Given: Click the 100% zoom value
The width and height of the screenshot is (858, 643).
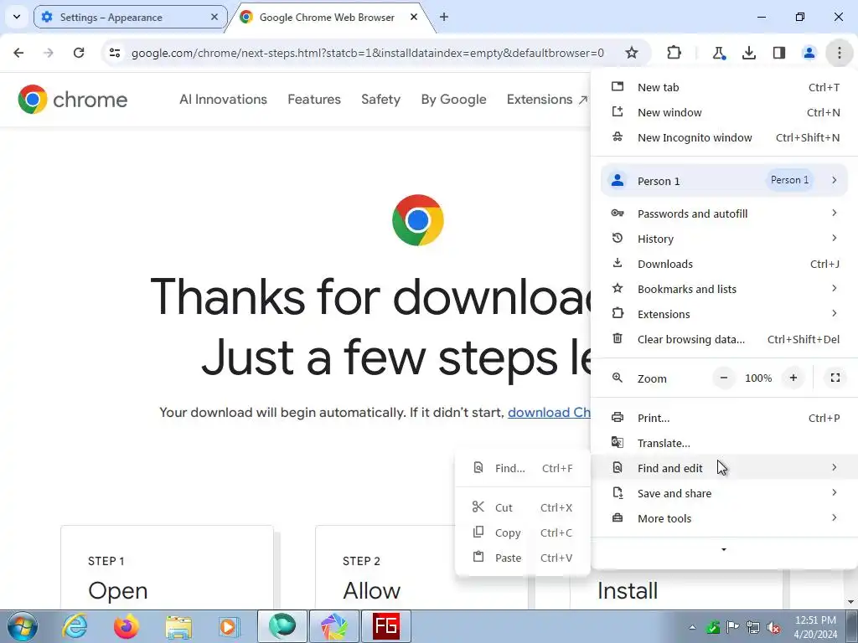Looking at the screenshot, I should pyautogui.click(x=758, y=378).
